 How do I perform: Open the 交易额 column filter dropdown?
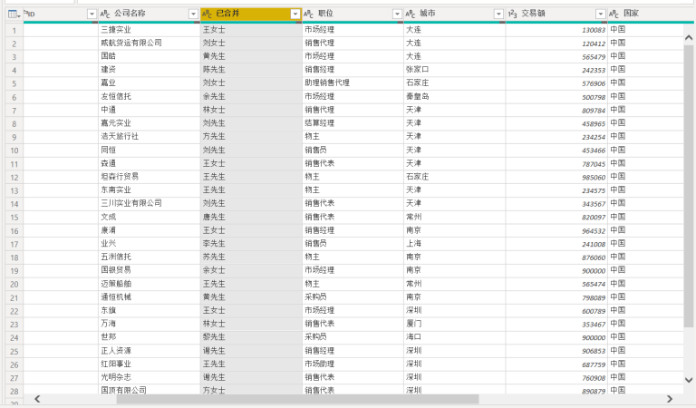600,14
